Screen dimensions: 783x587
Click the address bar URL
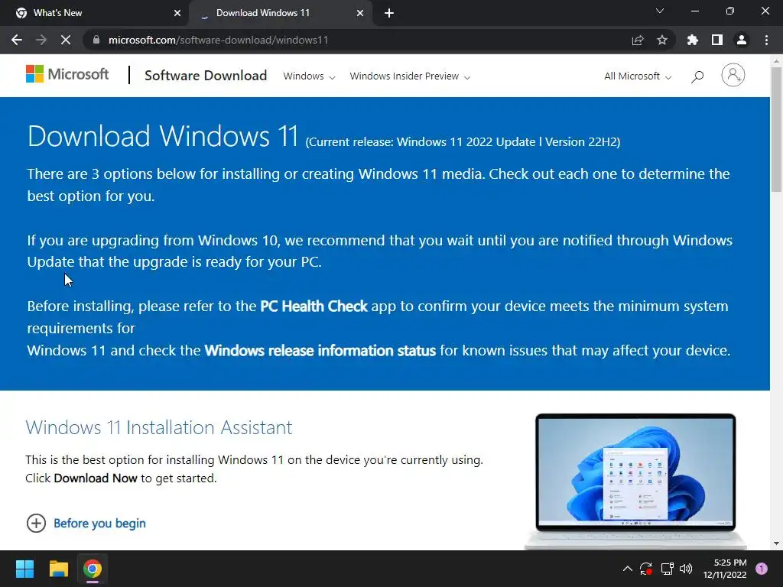(x=218, y=40)
